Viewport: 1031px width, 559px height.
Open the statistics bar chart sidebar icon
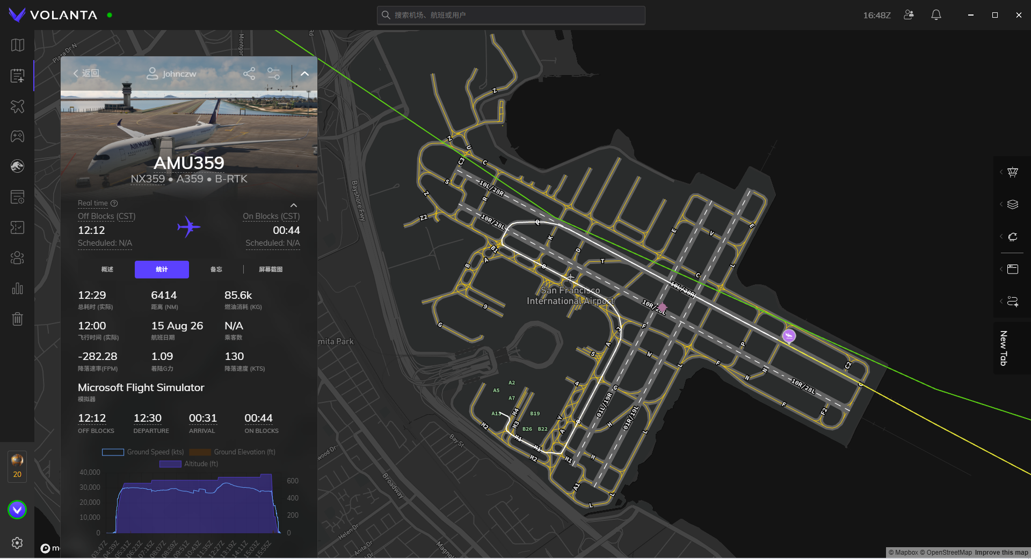pyautogui.click(x=17, y=289)
